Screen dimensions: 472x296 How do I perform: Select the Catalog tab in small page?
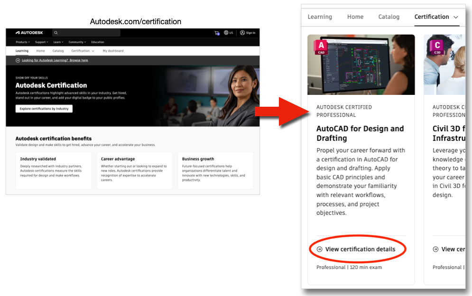[58, 51]
